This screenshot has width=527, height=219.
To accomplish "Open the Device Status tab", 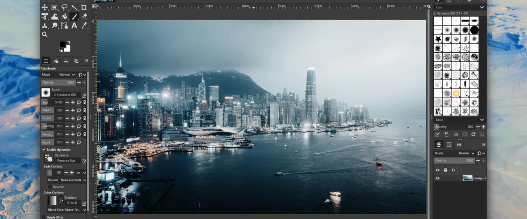I will click(56, 61).
